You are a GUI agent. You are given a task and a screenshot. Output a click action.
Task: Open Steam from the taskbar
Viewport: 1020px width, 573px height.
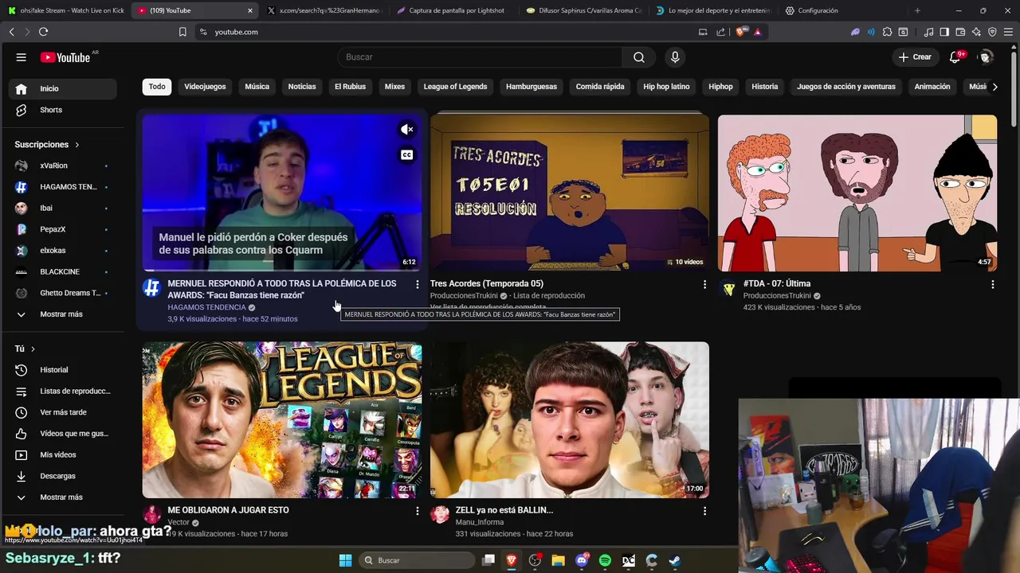(x=674, y=561)
